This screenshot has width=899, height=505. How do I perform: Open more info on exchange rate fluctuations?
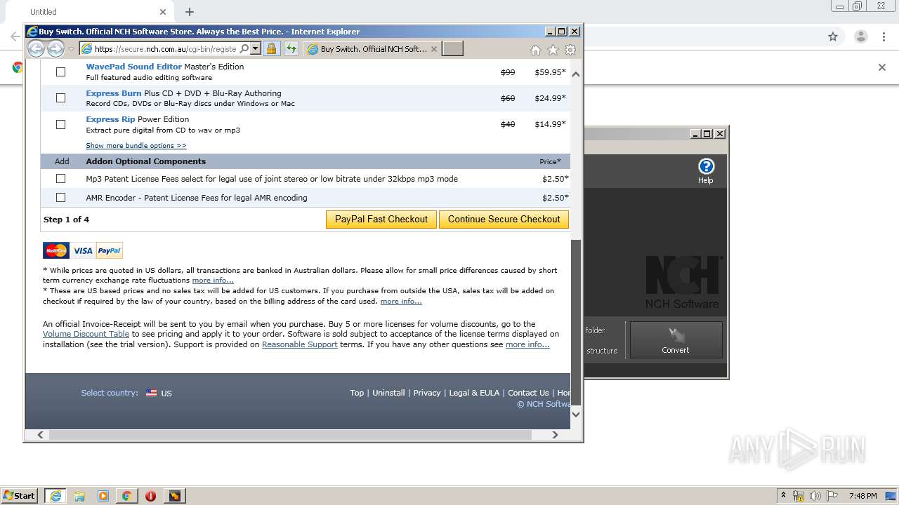(x=213, y=281)
